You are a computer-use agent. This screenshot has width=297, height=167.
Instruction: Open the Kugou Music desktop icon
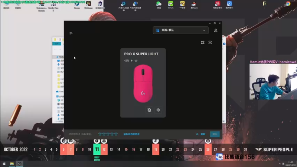(x=229, y=5)
